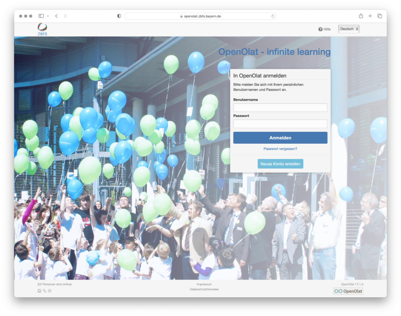
Task: Open the Deutsch language dropdown
Action: click(x=349, y=29)
